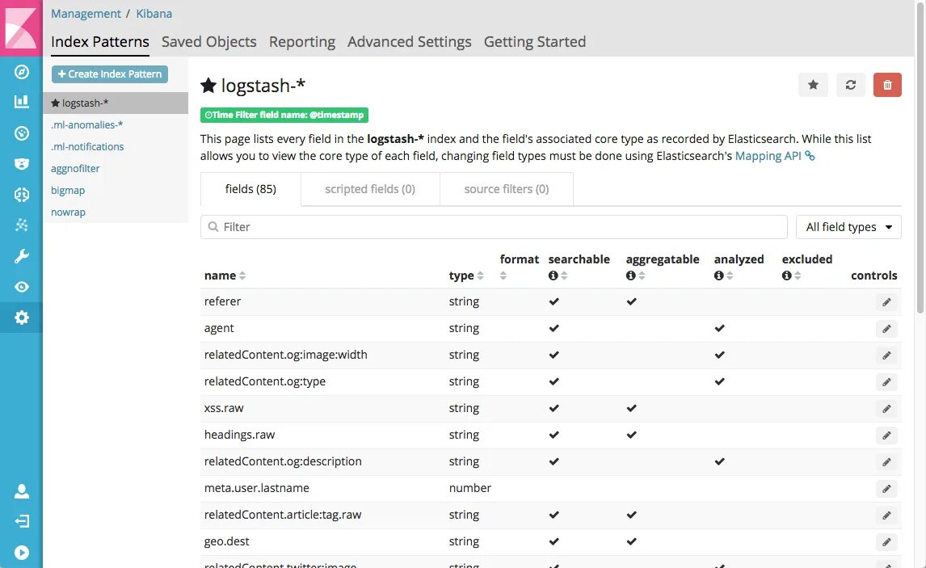This screenshot has height=568, width=926.
Task: Collapse sidebar with the bottom arrow button
Action: tap(22, 553)
